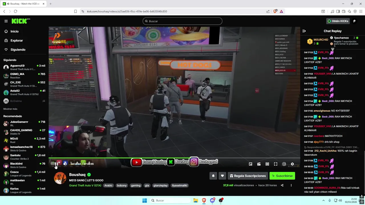Open browser main menu
The image size is (365, 205).
point(361,11)
